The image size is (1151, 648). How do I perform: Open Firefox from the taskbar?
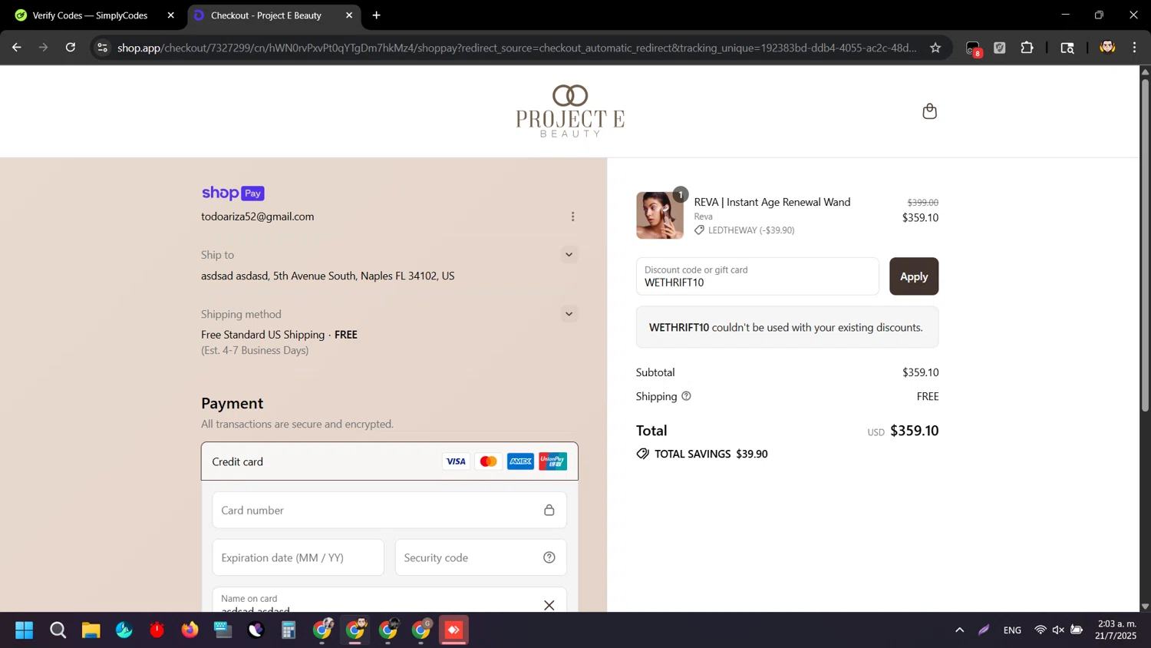coord(190,630)
